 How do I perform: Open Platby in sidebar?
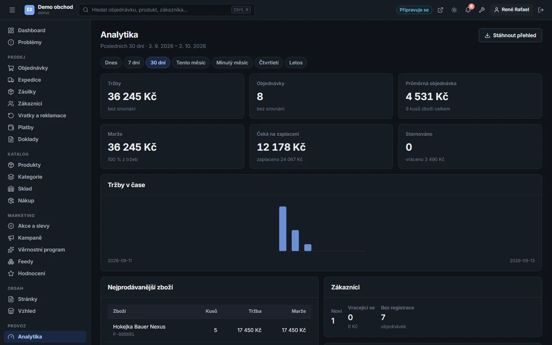(45, 127)
